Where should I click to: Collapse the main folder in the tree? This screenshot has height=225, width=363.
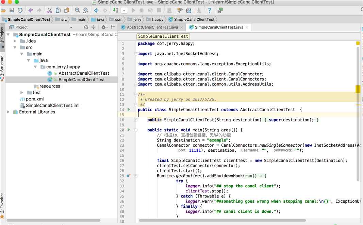click(x=21, y=54)
